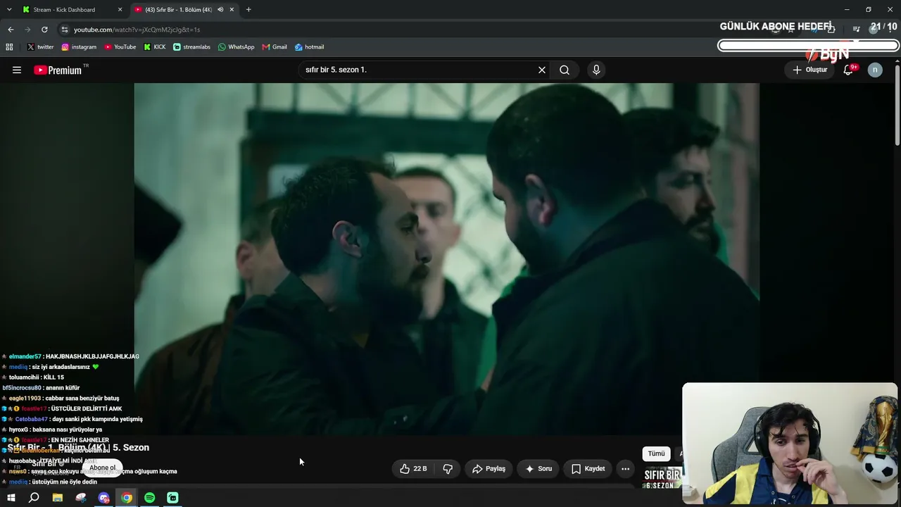Select the Tümü filter chip

click(656, 453)
